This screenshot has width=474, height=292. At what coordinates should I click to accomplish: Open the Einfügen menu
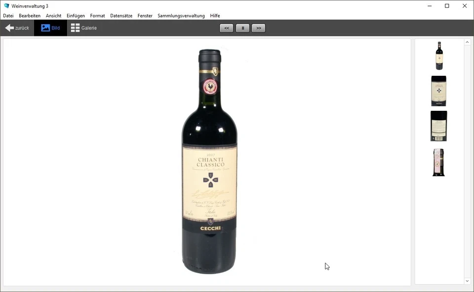pos(76,15)
